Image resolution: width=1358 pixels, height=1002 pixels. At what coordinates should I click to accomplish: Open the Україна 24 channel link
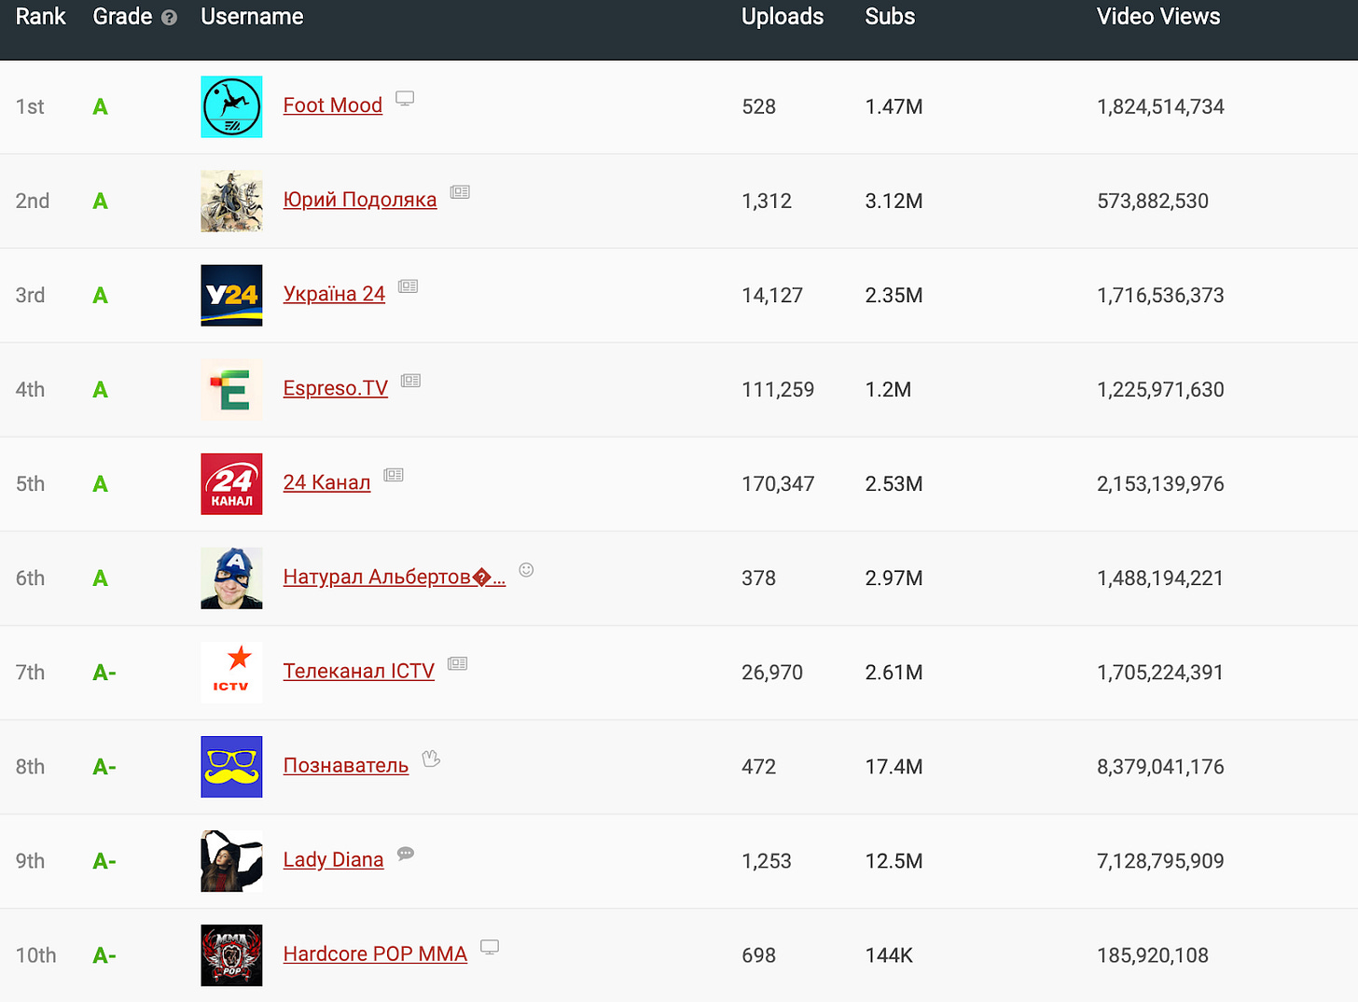(x=334, y=294)
